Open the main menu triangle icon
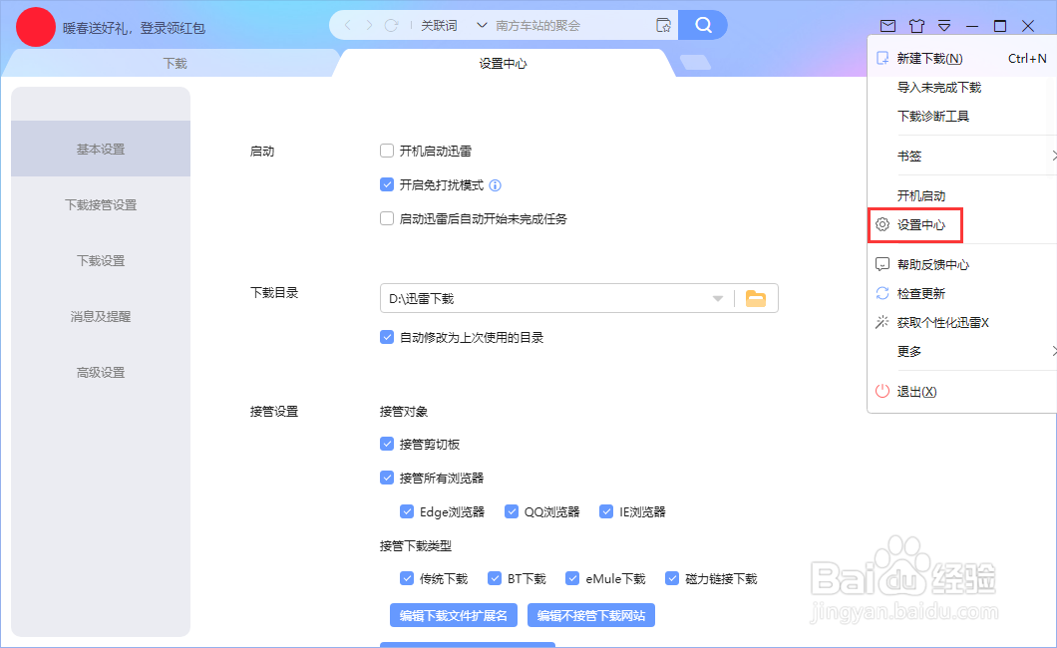1057x648 pixels. coord(944,26)
